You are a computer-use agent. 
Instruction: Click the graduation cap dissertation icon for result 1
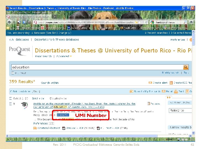coord(25,105)
